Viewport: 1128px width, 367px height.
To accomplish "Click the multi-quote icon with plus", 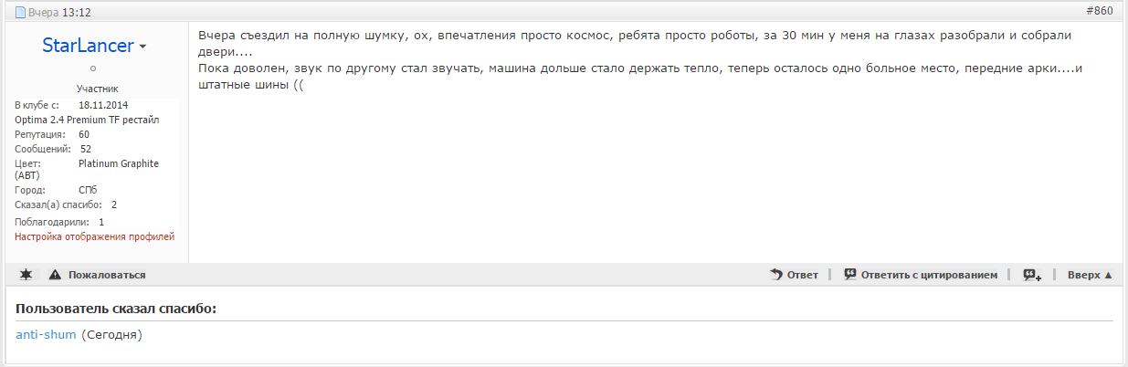I will (x=1032, y=275).
